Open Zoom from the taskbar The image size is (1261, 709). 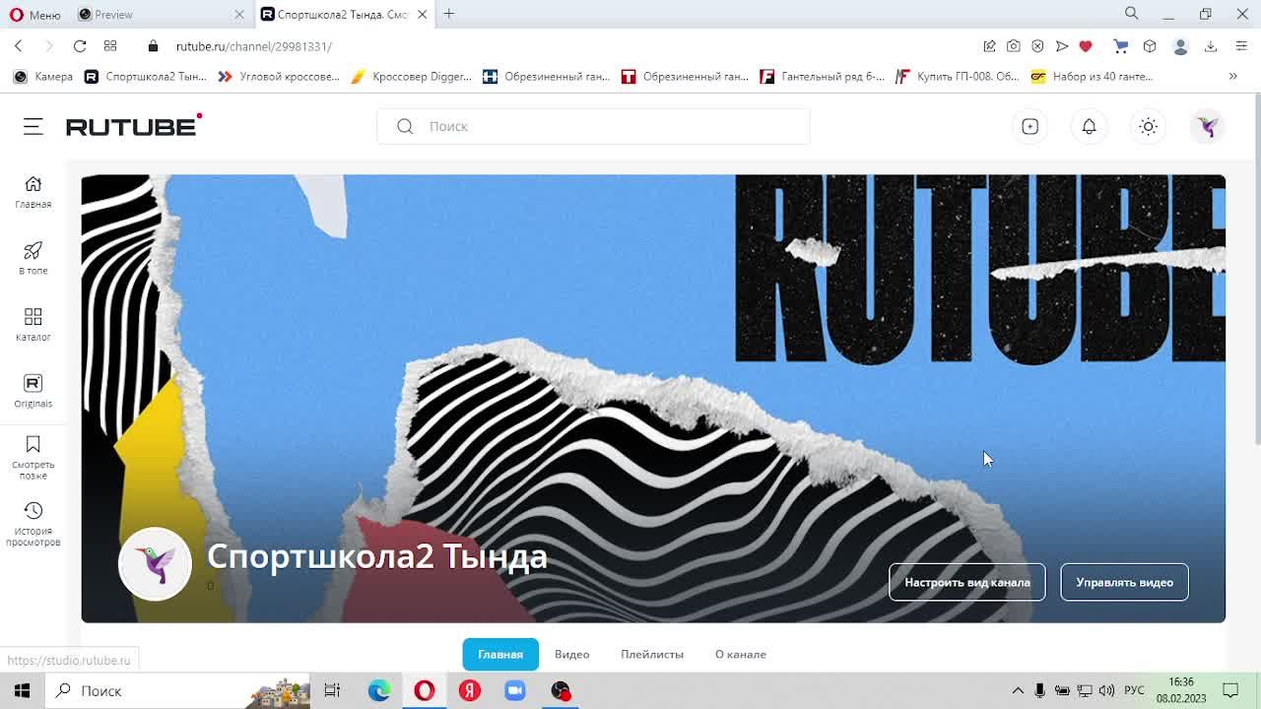[x=515, y=690]
